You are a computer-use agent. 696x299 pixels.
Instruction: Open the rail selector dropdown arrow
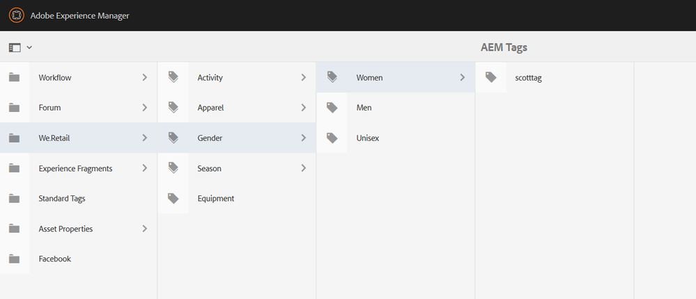pyautogui.click(x=29, y=47)
